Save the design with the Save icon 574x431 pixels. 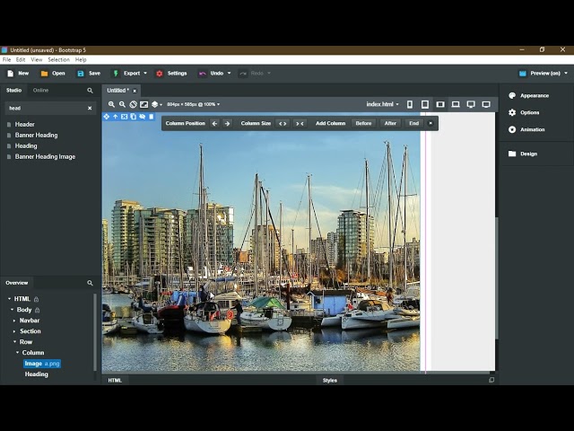[81, 74]
